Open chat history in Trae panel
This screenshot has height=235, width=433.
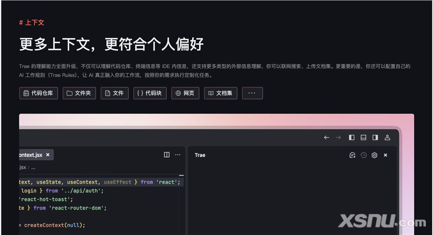[363, 155]
